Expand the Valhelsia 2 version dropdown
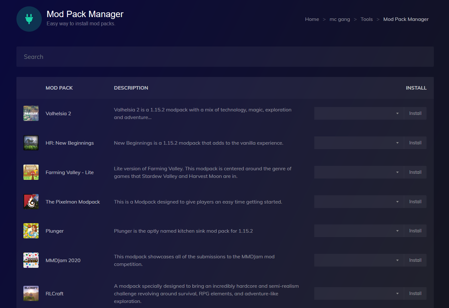The width and height of the screenshot is (449, 308). pyautogui.click(x=359, y=113)
